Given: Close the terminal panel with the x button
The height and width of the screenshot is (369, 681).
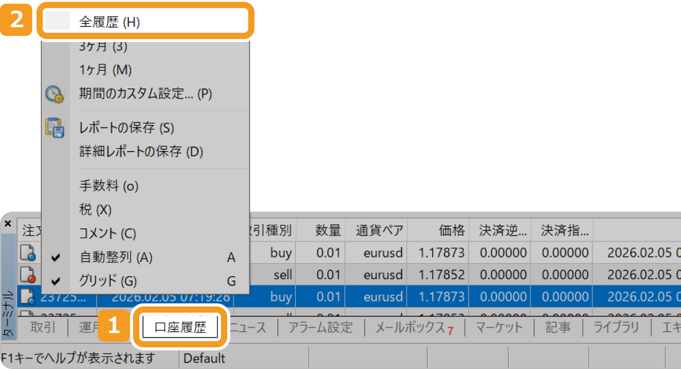Looking at the screenshot, I should (x=7, y=224).
